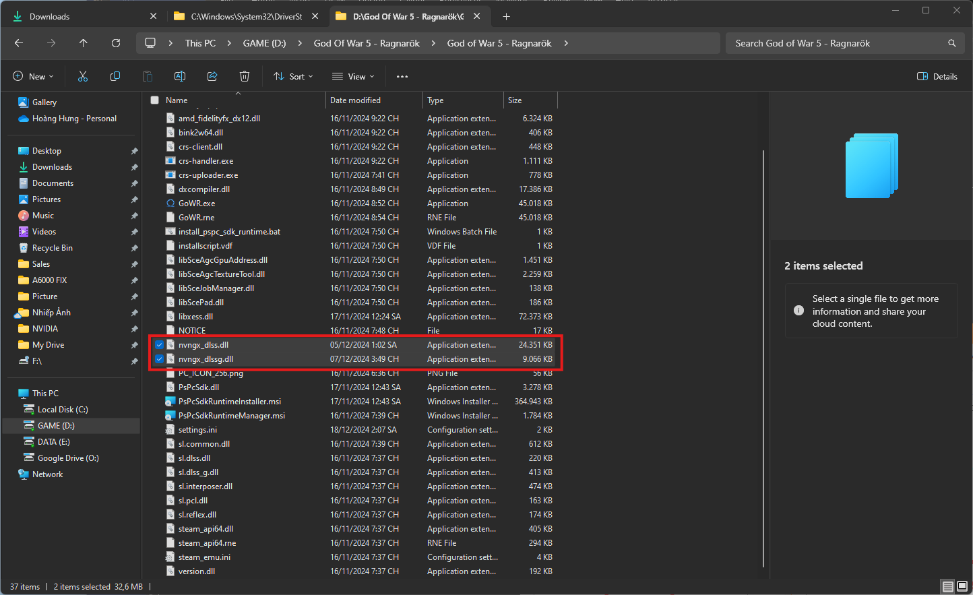
Task: Expand chevron after God Of War 5 - Ragnarok first breadcrumb
Action: coord(433,43)
